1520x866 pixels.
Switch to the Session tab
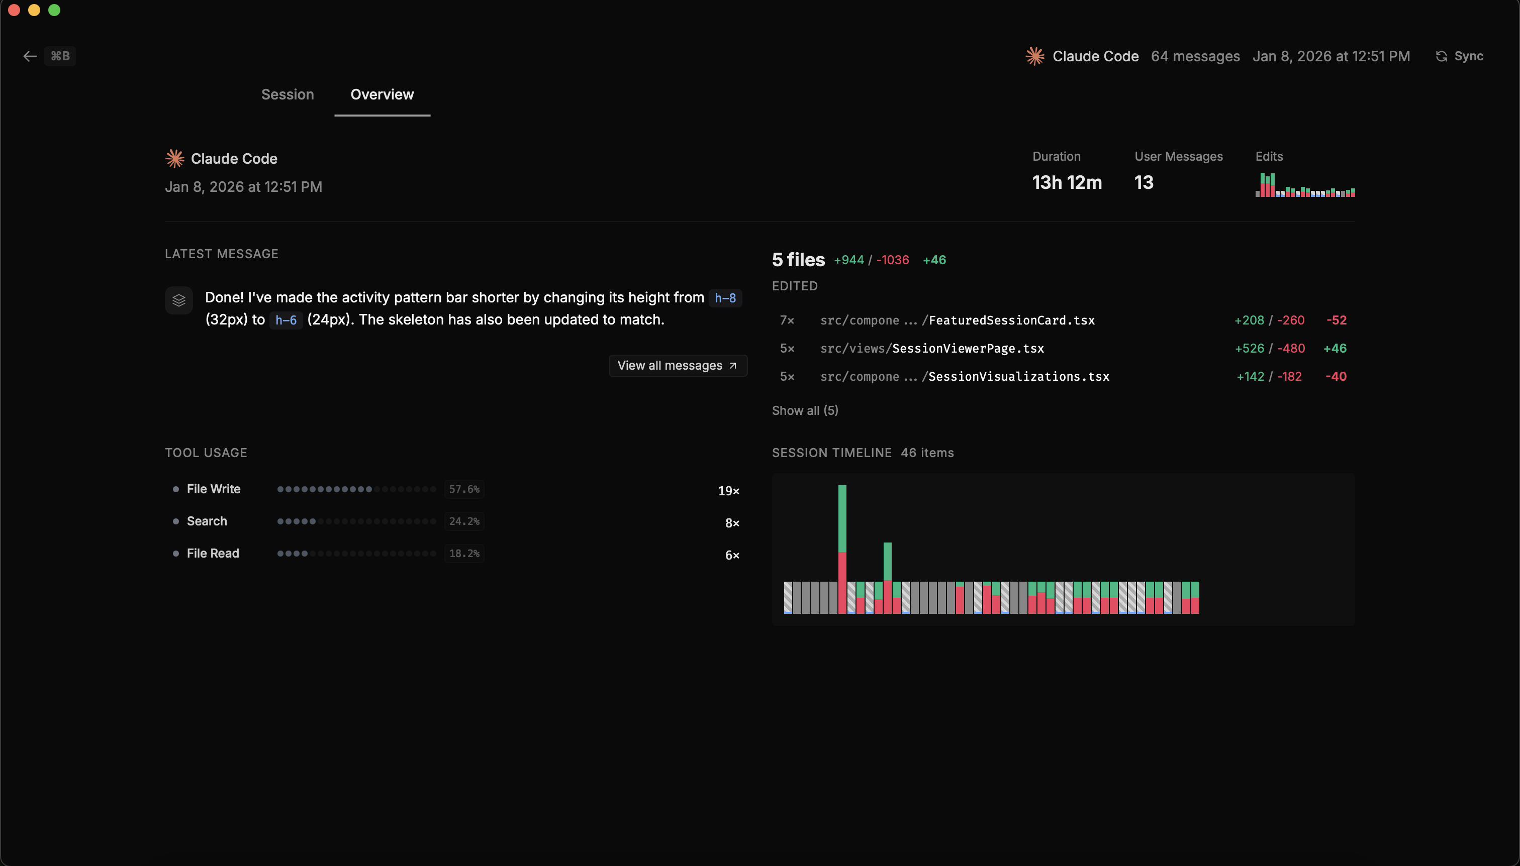click(x=288, y=94)
